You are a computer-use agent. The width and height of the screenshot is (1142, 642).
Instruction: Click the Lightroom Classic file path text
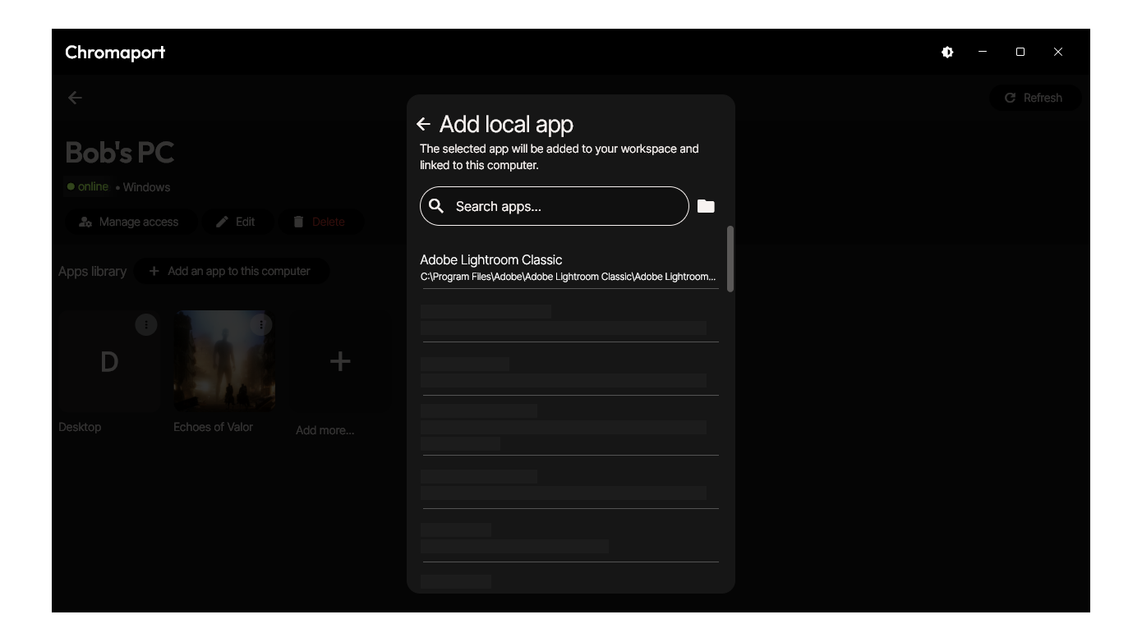click(x=568, y=277)
